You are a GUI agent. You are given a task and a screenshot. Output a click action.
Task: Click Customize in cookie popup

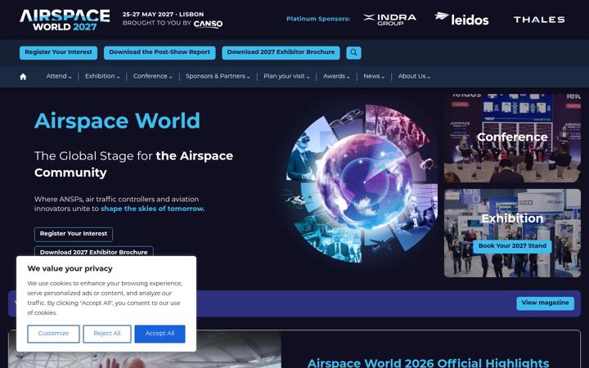click(53, 334)
